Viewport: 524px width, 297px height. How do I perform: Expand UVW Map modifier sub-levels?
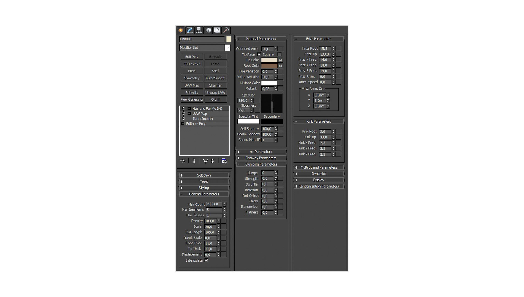[189, 114]
